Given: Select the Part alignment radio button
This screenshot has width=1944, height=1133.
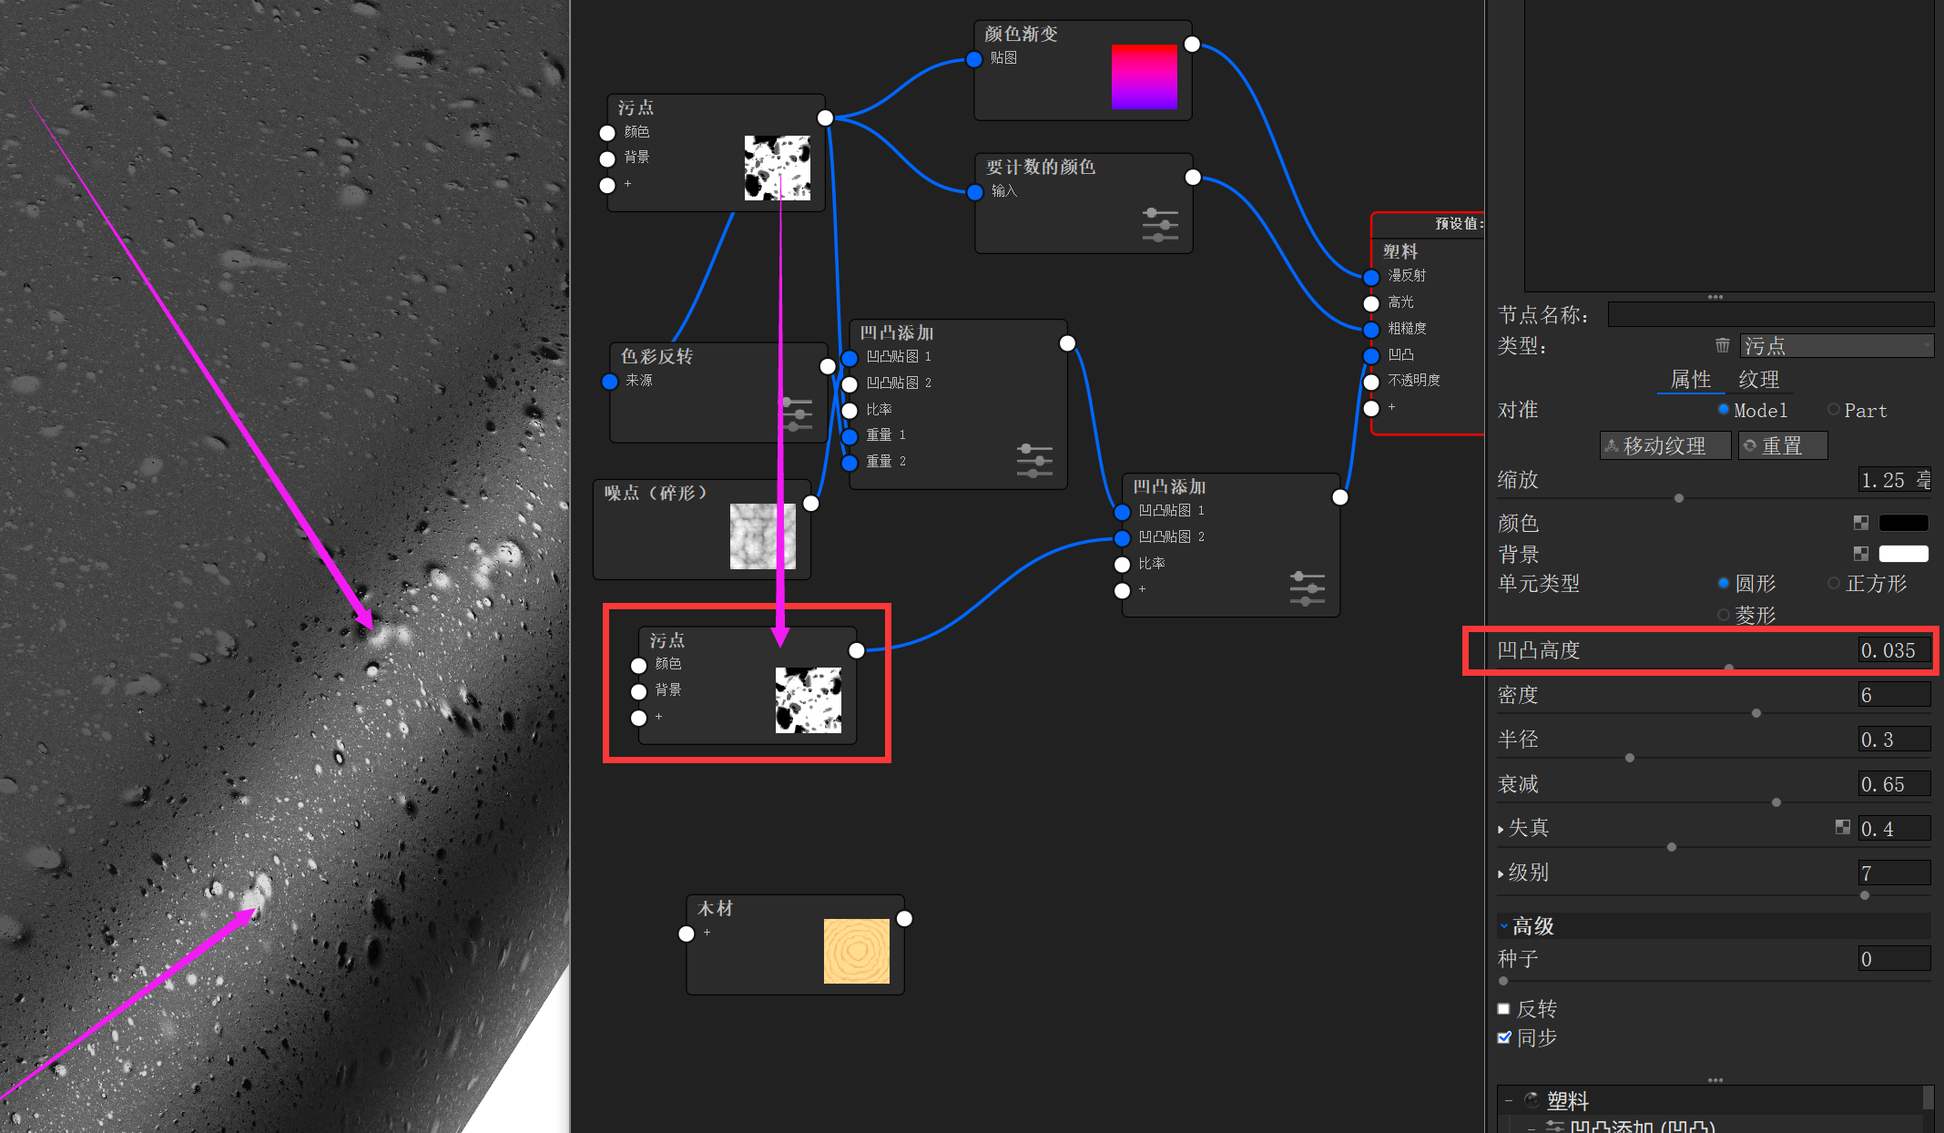Looking at the screenshot, I should (1833, 410).
